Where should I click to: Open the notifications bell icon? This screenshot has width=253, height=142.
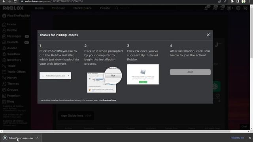coord(207,8)
